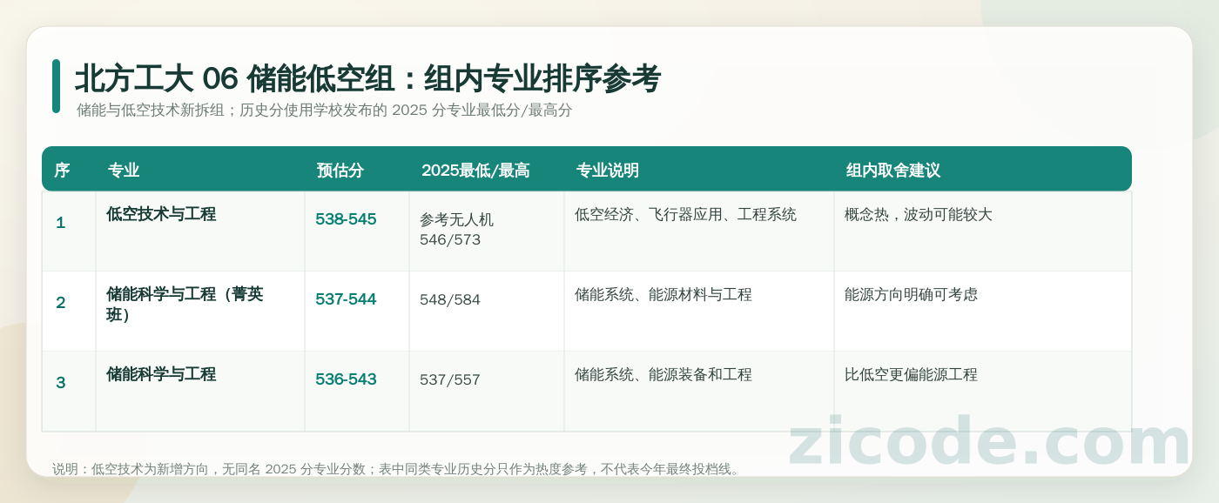Select 储能系统、能源装备和工程 description

tap(663, 374)
